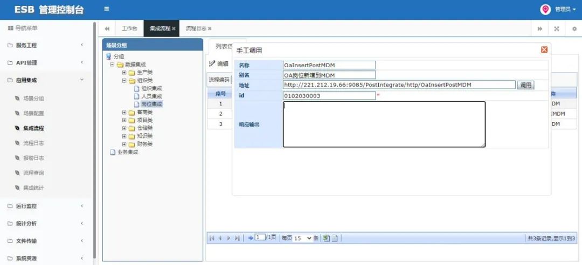
Task: Close the 流程日志 tab
Action: pyautogui.click(x=210, y=29)
